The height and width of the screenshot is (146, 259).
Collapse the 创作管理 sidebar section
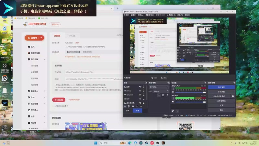point(45,59)
